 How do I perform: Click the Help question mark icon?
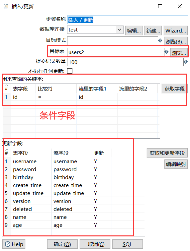click(x=8, y=244)
